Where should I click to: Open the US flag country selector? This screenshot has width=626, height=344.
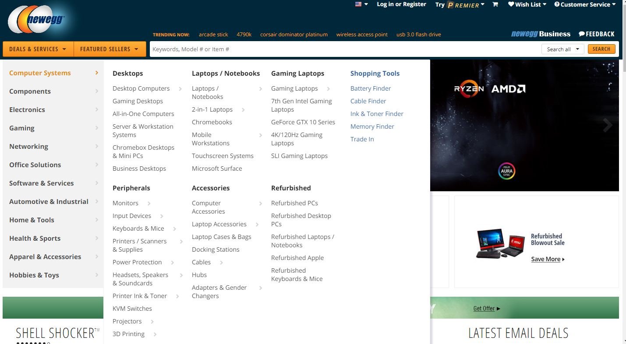361,4
